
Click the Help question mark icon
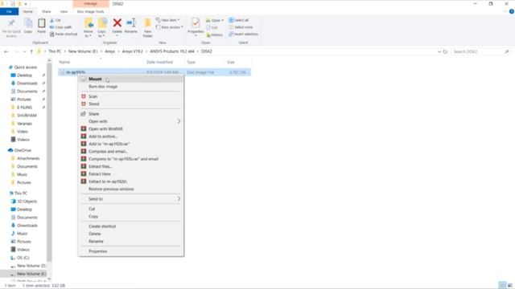point(512,11)
